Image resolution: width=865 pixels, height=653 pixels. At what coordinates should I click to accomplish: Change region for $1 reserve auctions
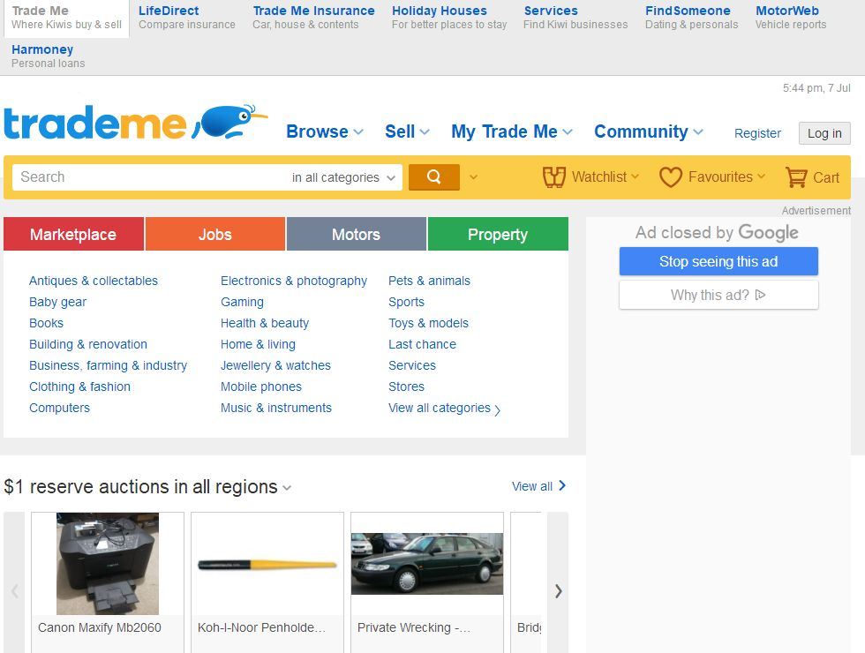pyautogui.click(x=287, y=487)
